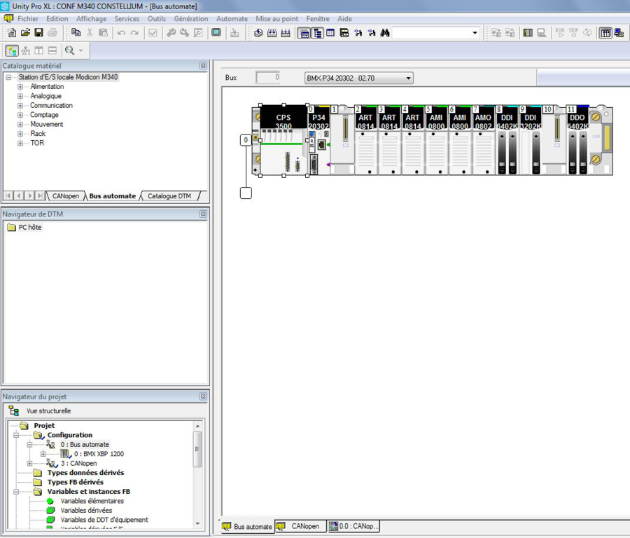
Task: Switch to the Catalogue DTM tab
Action: [x=169, y=196]
